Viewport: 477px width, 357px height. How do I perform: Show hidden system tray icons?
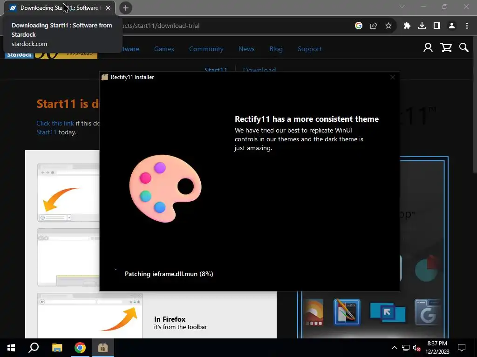(x=394, y=348)
